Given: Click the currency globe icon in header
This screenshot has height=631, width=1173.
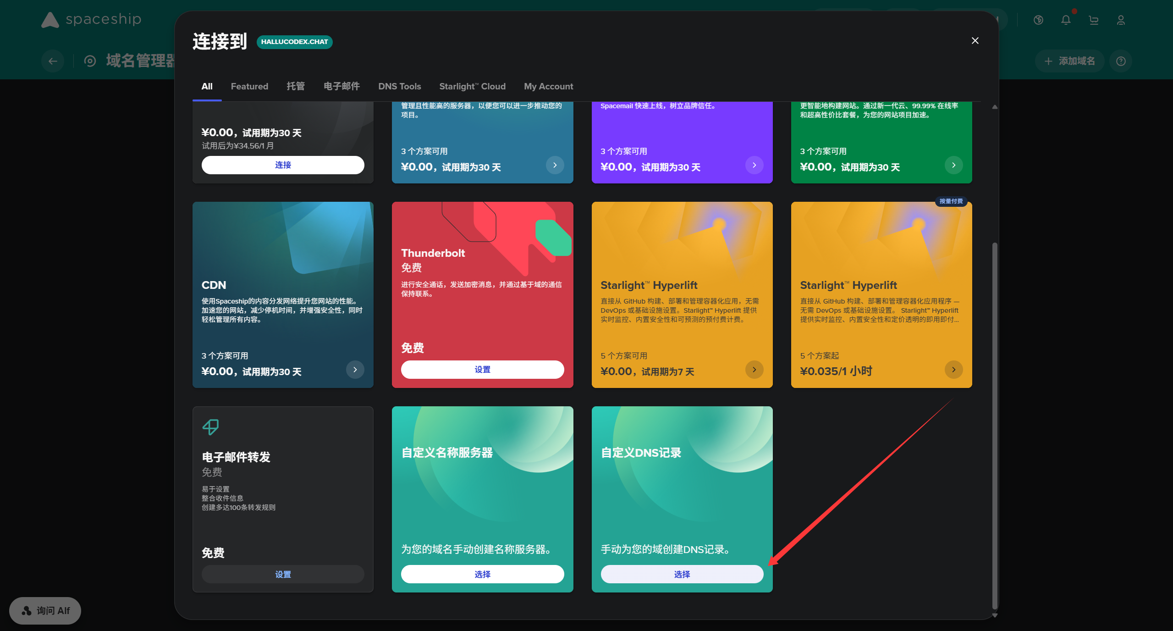Looking at the screenshot, I should (1039, 20).
